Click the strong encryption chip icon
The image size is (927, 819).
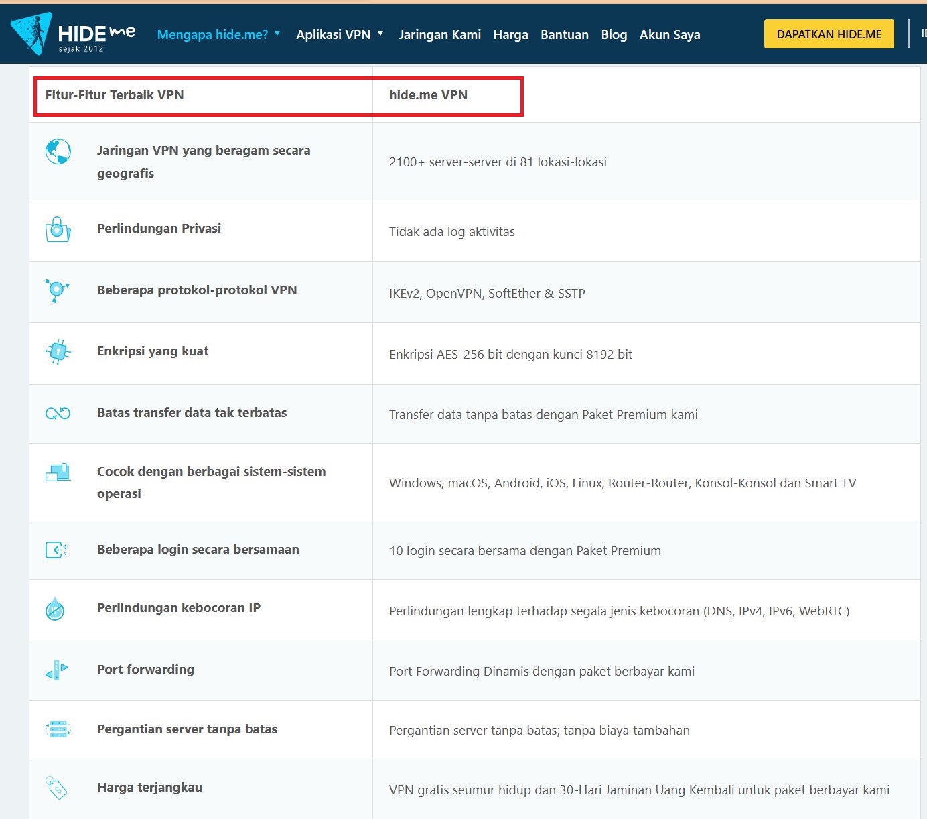58,352
